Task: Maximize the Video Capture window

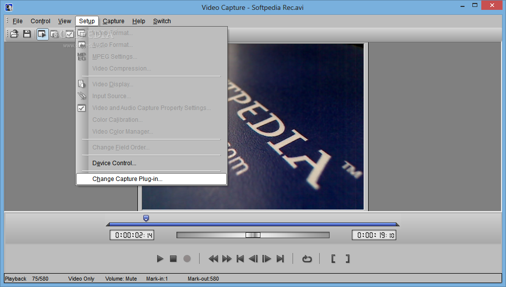Action: coord(475,5)
